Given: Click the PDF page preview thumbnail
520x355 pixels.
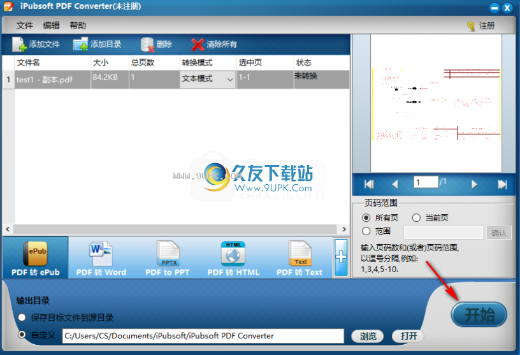Looking at the screenshot, I should click(x=436, y=103).
